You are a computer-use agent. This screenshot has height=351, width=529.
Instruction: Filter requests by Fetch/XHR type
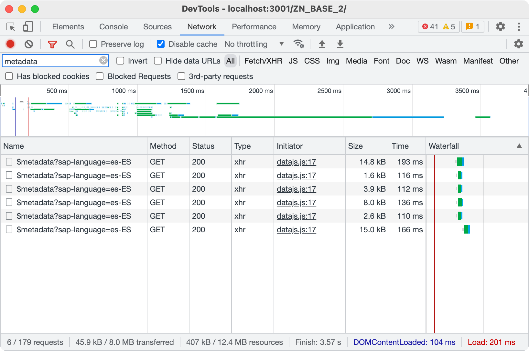point(263,61)
